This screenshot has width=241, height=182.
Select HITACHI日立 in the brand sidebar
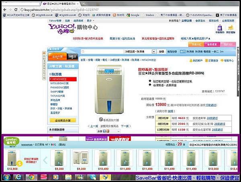point(63,79)
